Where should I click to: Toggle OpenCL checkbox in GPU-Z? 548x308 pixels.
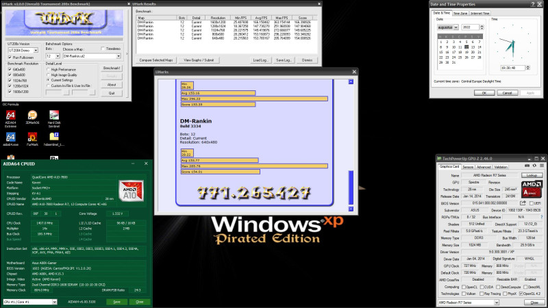coord(464,287)
